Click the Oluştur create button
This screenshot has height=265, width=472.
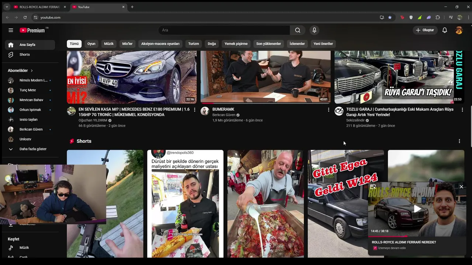425,30
